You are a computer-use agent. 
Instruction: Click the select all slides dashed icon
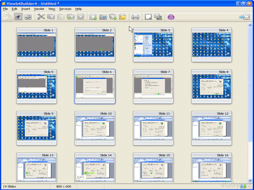(81, 17)
